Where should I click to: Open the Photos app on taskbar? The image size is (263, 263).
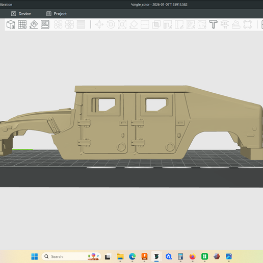pos(229,256)
